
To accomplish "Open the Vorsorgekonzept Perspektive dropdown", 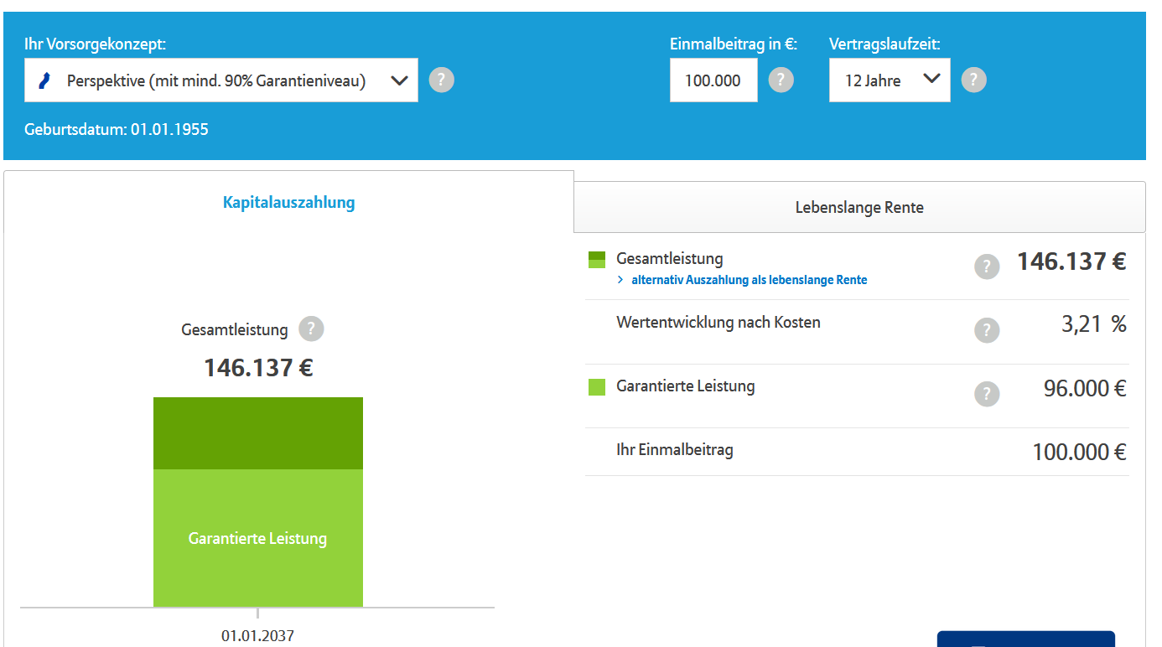I will [x=221, y=80].
